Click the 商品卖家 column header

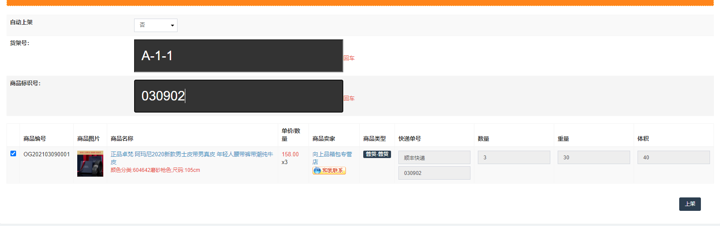(324, 139)
